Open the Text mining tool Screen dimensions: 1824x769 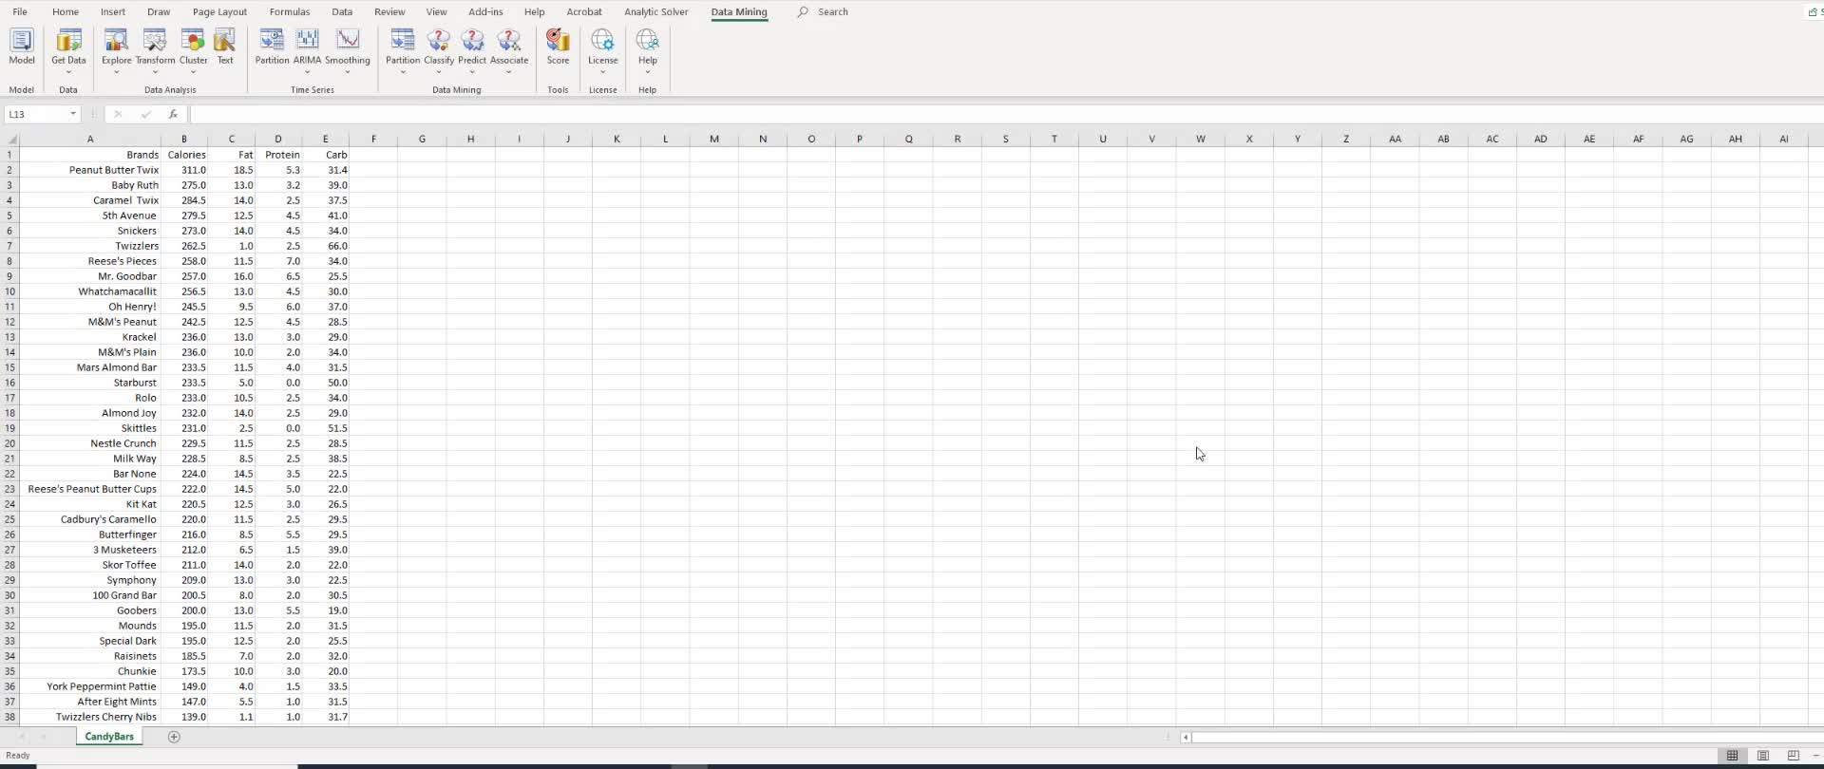click(225, 47)
